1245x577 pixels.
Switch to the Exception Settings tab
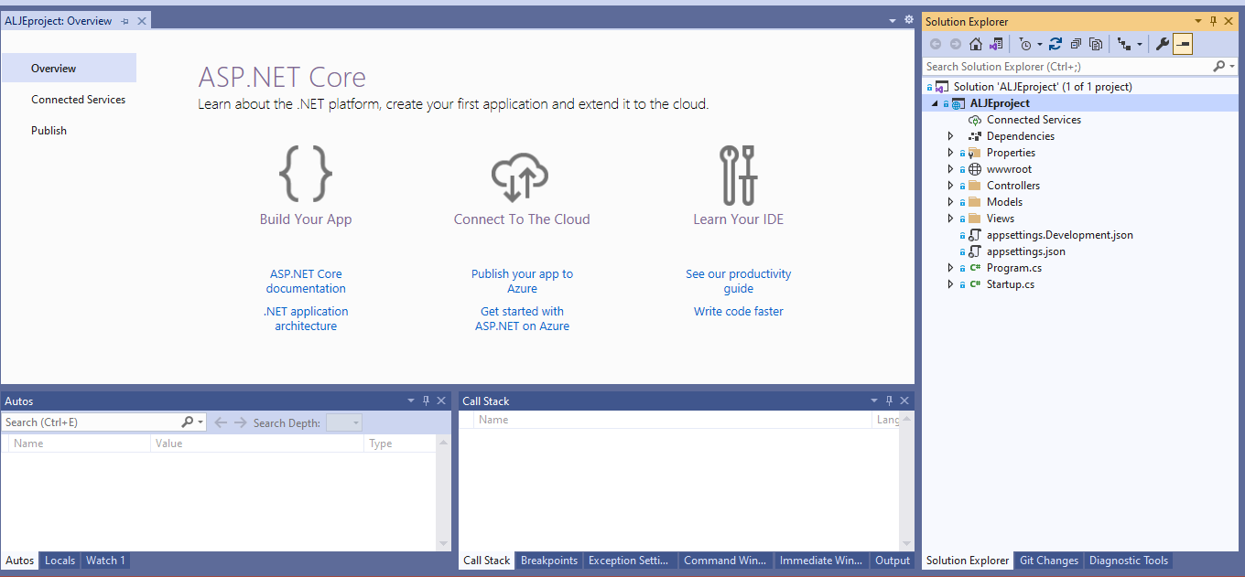tap(629, 561)
